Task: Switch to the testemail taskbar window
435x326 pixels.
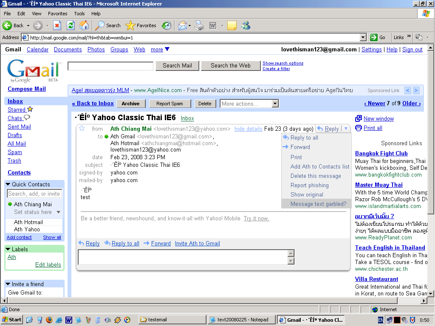Action: (x=172, y=320)
